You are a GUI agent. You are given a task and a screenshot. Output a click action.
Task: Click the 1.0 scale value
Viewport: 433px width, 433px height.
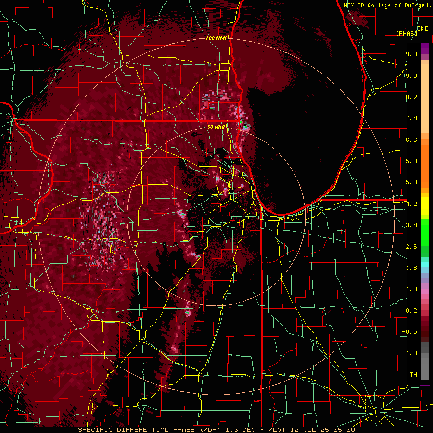tap(411, 289)
